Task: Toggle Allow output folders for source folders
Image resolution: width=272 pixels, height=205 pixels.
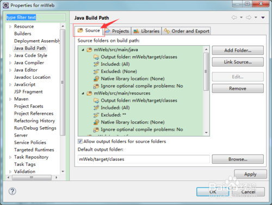Action: (x=80, y=141)
